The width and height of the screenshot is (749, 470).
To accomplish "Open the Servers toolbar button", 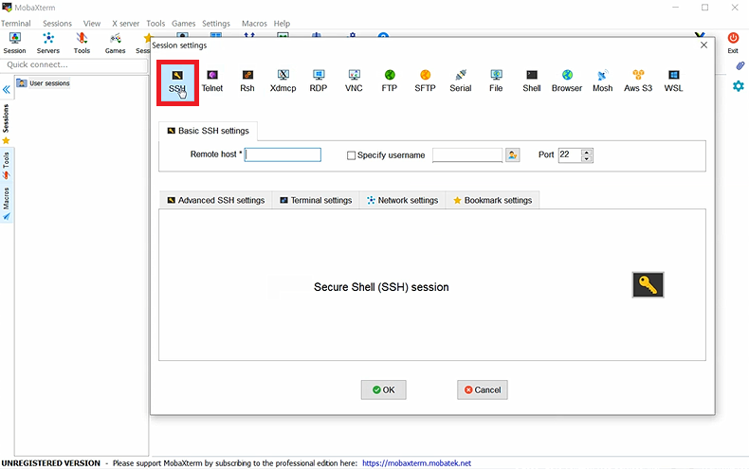I will [48, 43].
